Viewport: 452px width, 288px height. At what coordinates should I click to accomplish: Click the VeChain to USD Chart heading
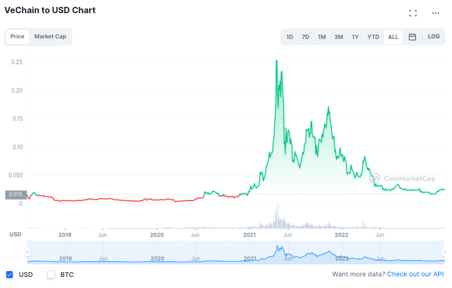(x=50, y=10)
